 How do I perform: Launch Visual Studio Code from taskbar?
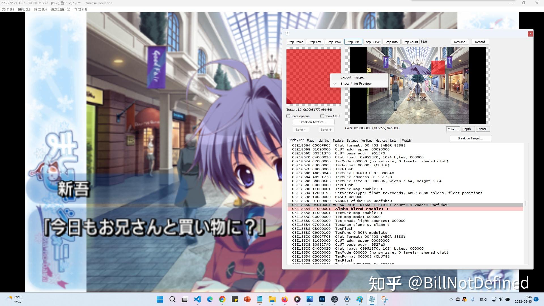pyautogui.click(x=197, y=299)
